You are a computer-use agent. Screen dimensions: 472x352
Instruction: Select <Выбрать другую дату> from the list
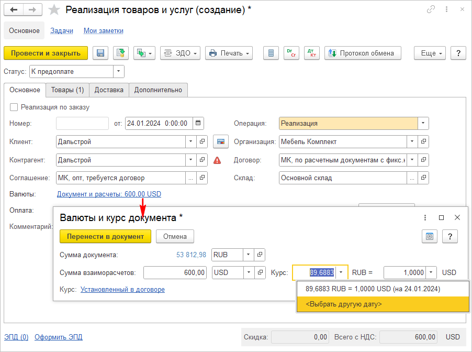(344, 304)
